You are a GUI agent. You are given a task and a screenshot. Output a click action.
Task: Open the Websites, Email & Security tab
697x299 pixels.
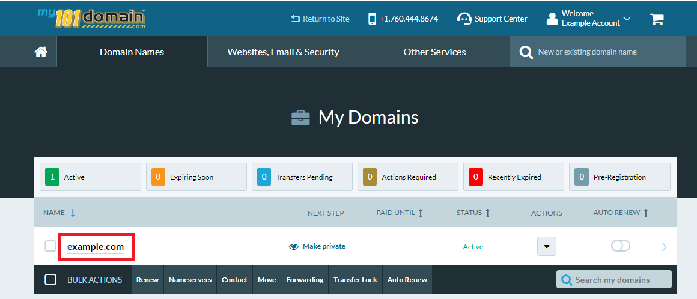[283, 52]
